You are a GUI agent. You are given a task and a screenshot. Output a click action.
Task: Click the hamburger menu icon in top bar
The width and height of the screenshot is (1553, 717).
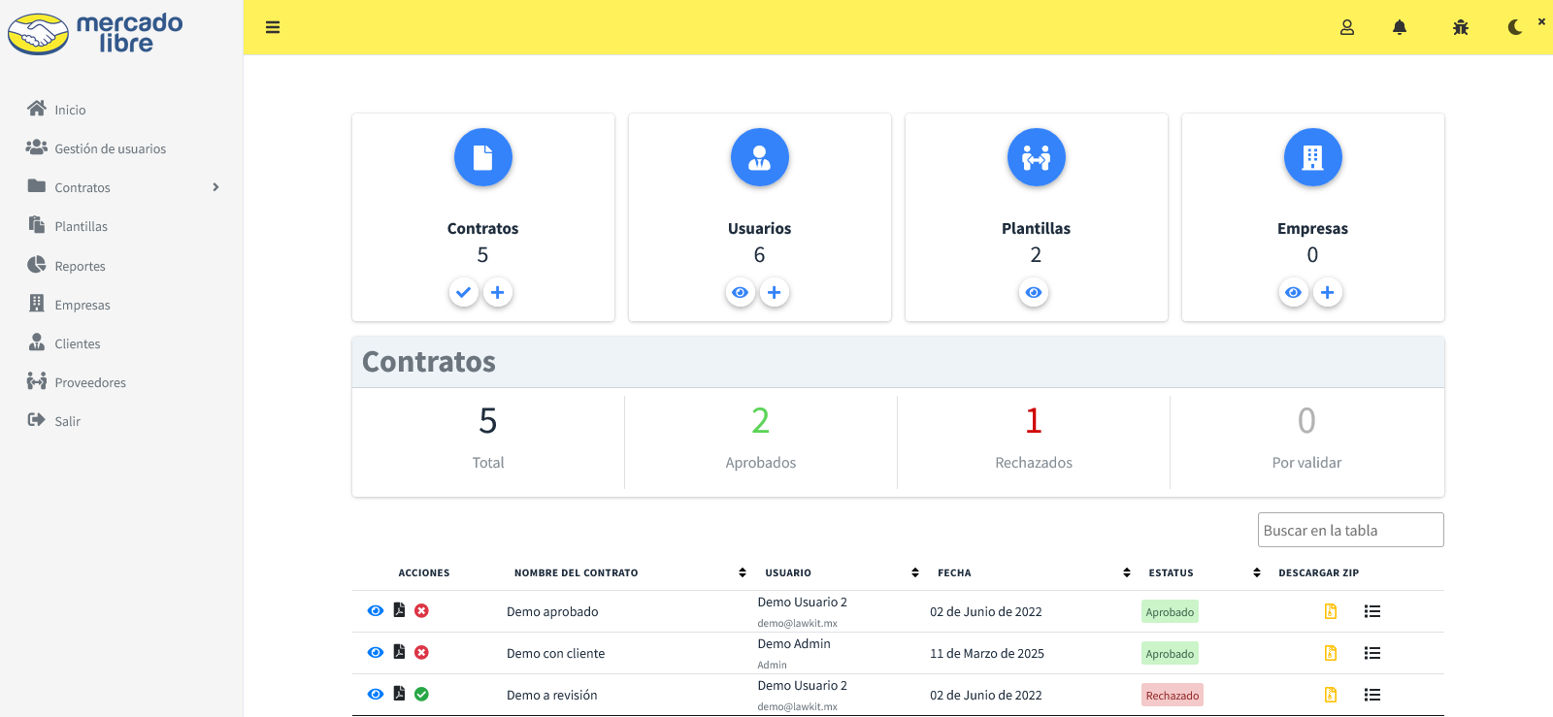273,27
